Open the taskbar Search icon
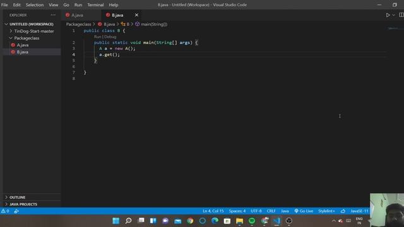The image size is (404, 227). point(128,221)
